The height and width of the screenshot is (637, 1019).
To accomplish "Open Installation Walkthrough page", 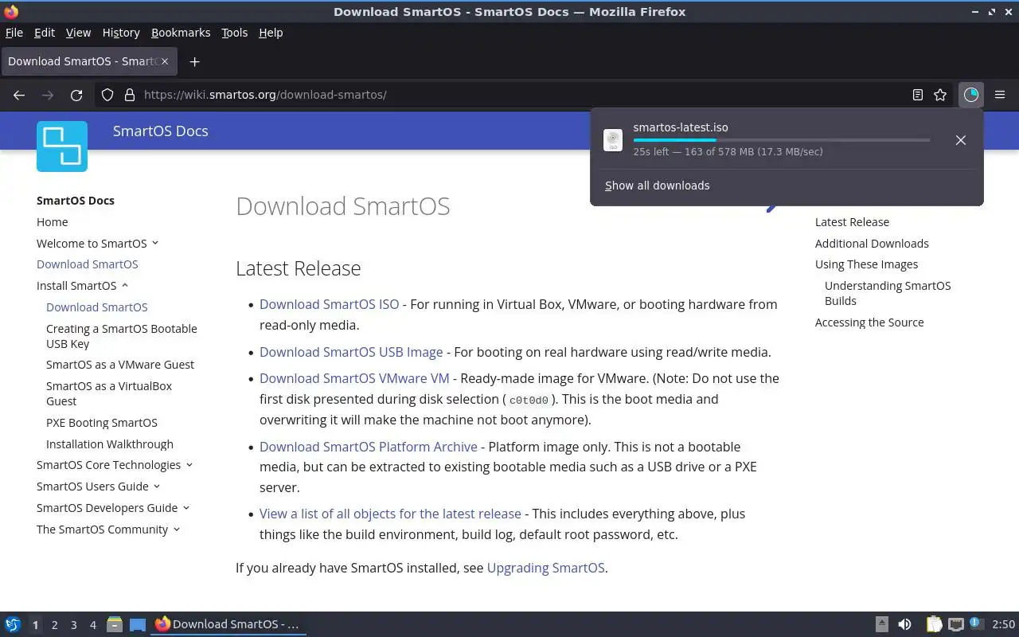I will (x=110, y=444).
